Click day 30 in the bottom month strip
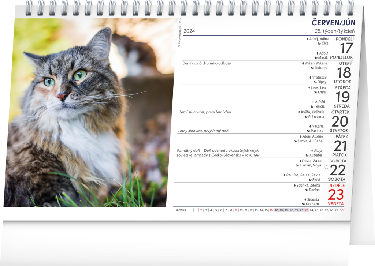Screen dimensions: 375x266 click(x=341, y=210)
